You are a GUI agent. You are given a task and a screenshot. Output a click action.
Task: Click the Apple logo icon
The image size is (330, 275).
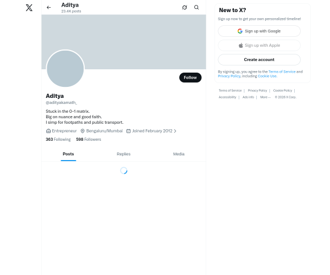240,45
